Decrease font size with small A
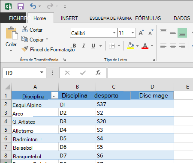This screenshot has height=163, width=193. (151, 33)
